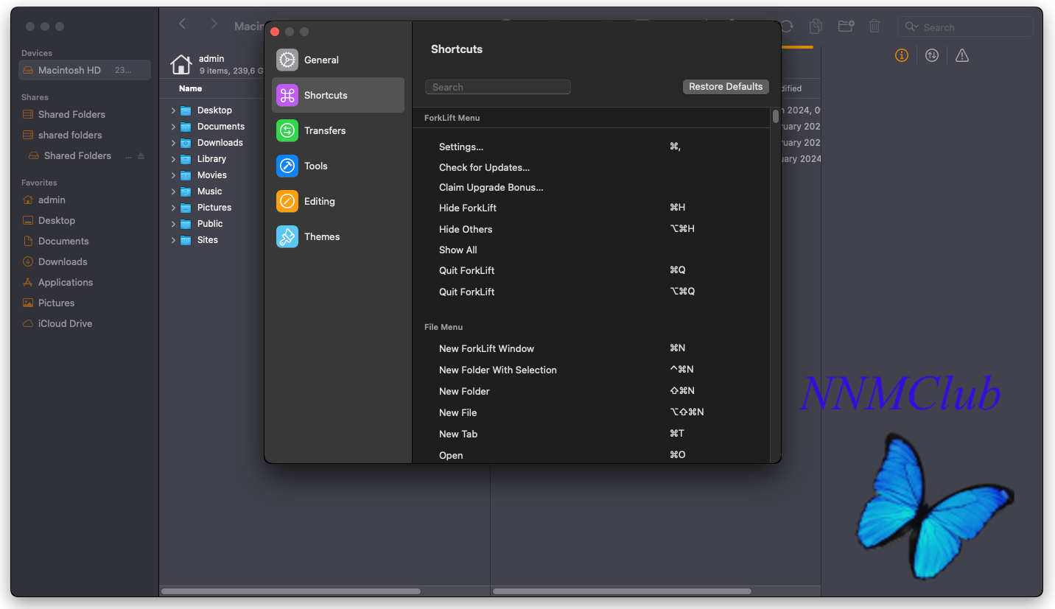Click the iCloud Drive sidebar item
The height and width of the screenshot is (609, 1055).
click(x=65, y=323)
